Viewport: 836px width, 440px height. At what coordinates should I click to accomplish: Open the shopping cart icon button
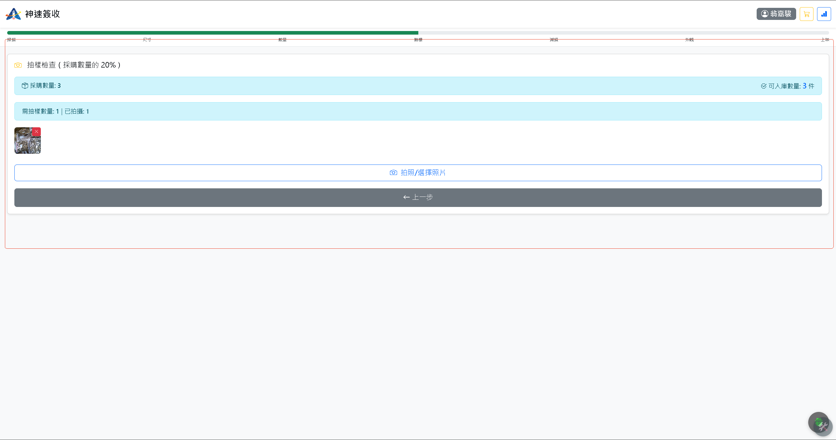click(x=806, y=14)
